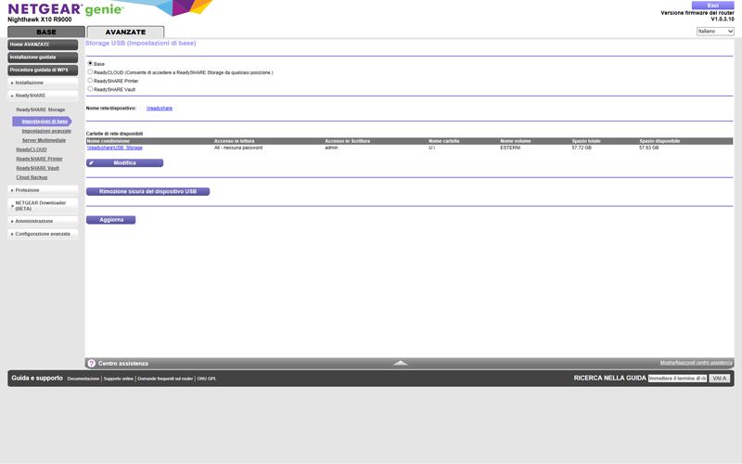742x464 pixels.
Task: Click the Modifica button
Action: pos(124,163)
